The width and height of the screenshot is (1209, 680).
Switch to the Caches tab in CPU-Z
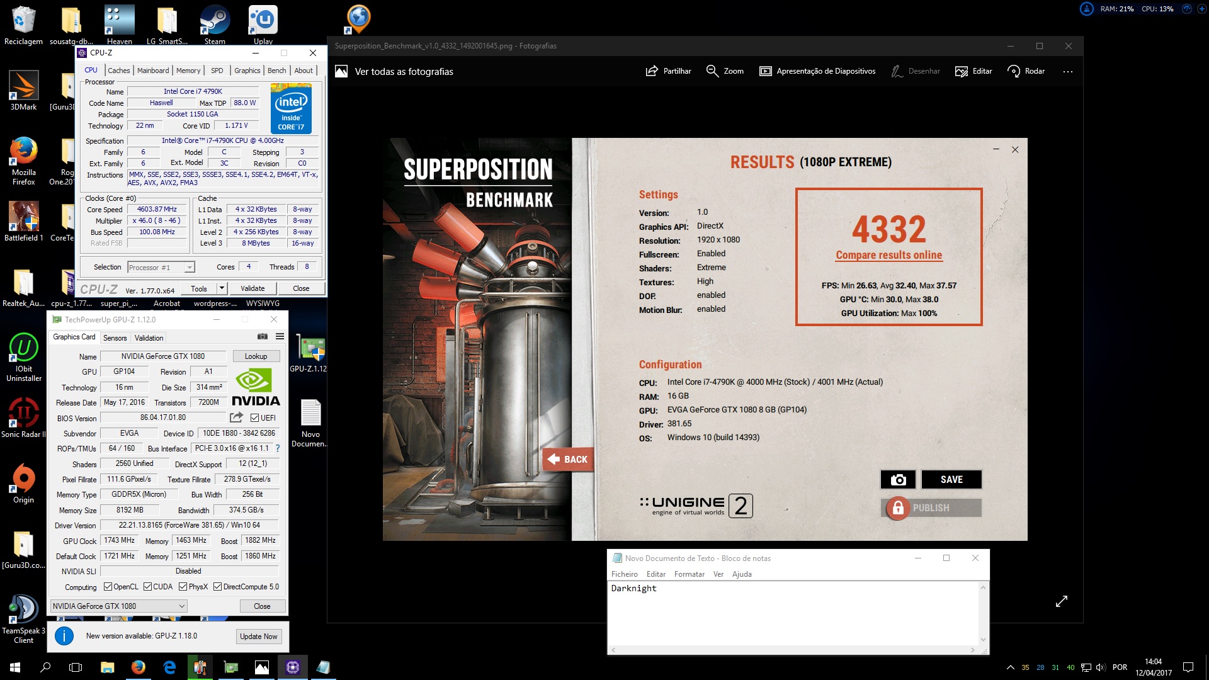[x=118, y=71]
